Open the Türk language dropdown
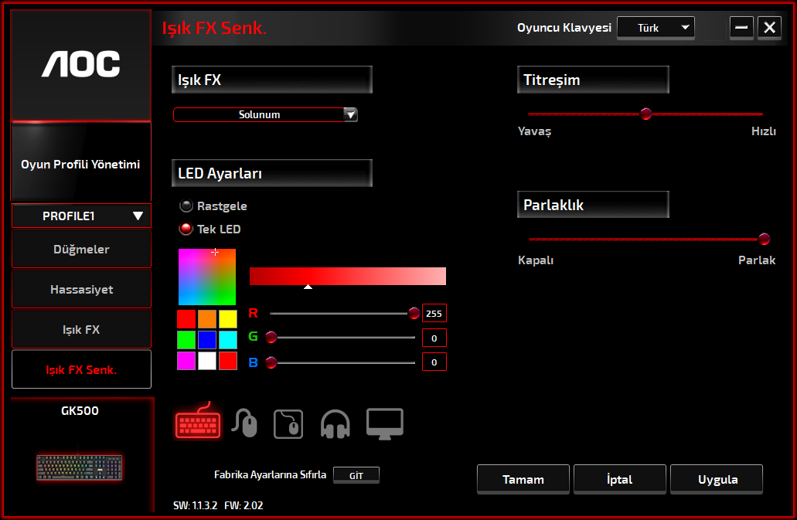Viewport: 797px width, 520px height. coord(656,28)
